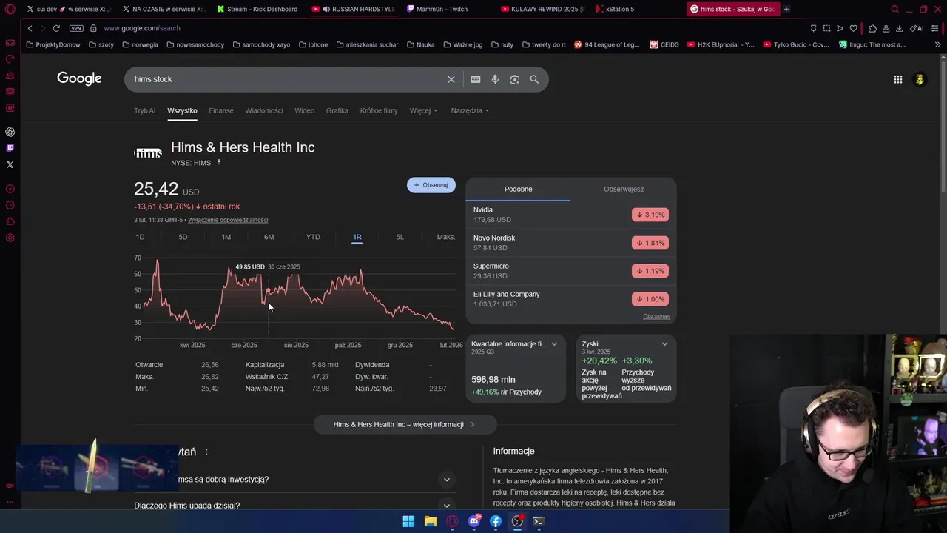Open ChatGPT from the sidebar
This screenshot has height=533, width=947.
10,132
